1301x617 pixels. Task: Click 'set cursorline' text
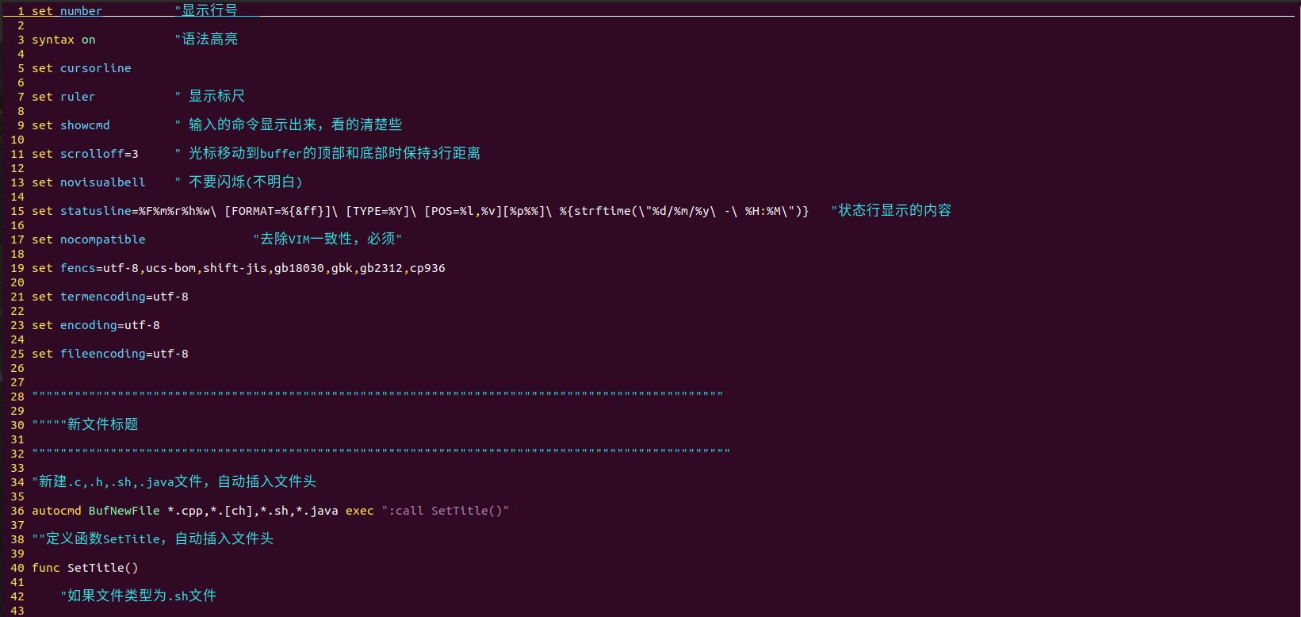pos(82,68)
